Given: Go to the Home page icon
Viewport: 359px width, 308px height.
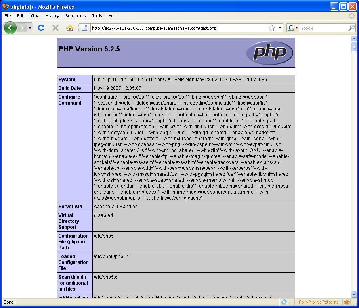Looking at the screenshot, I should 70,28.
